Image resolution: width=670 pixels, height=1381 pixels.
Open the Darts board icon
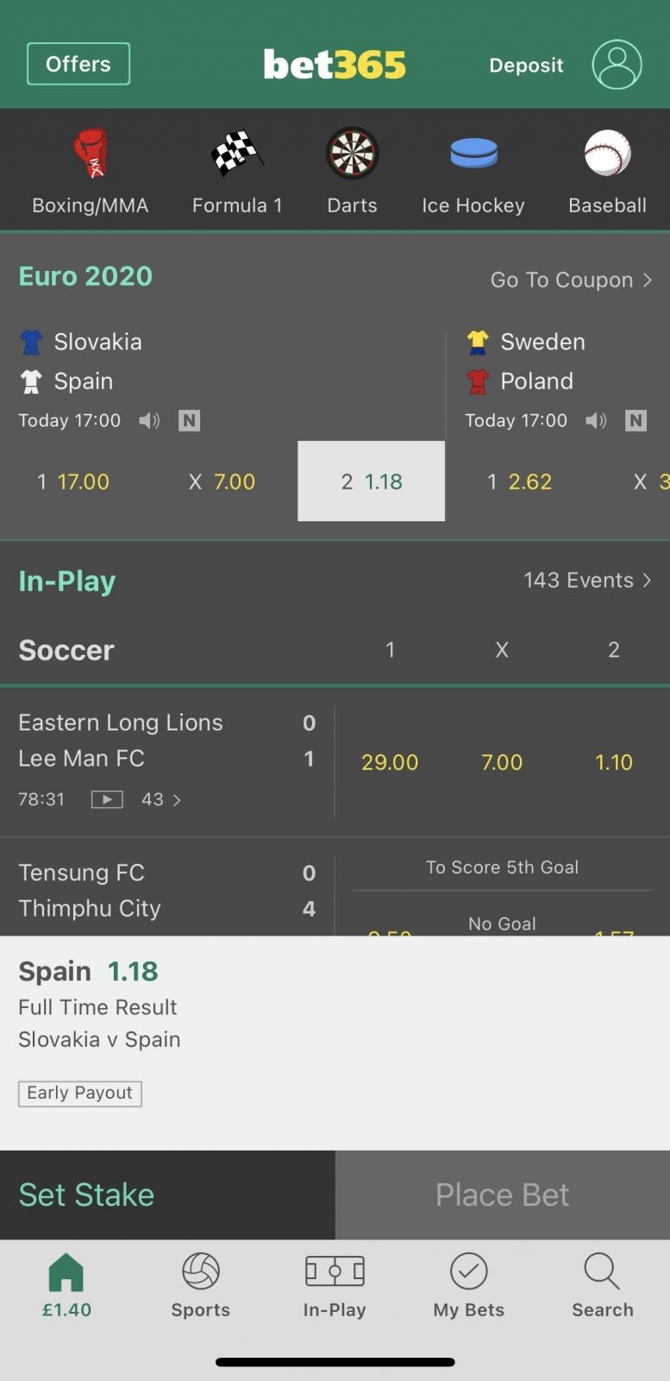[352, 153]
